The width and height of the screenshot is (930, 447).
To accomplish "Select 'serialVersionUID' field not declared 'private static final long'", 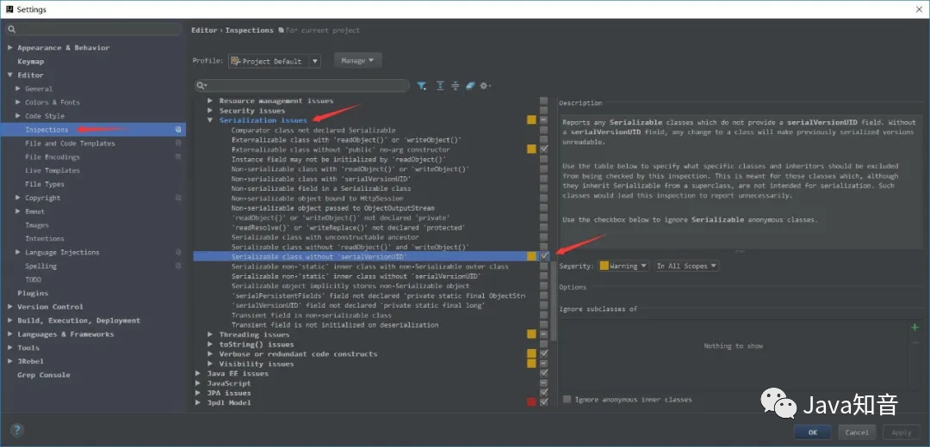I will point(358,305).
